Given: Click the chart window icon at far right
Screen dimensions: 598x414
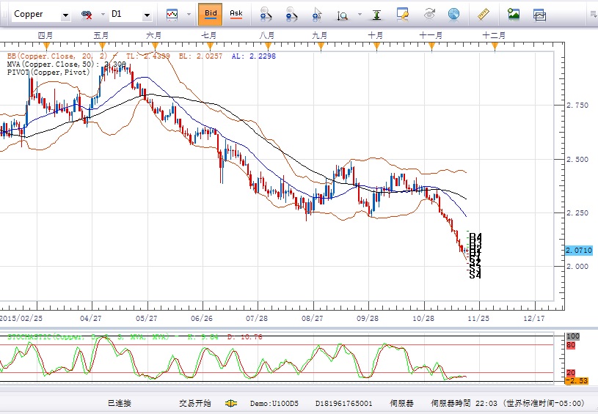Looking at the screenshot, I should (x=539, y=14).
